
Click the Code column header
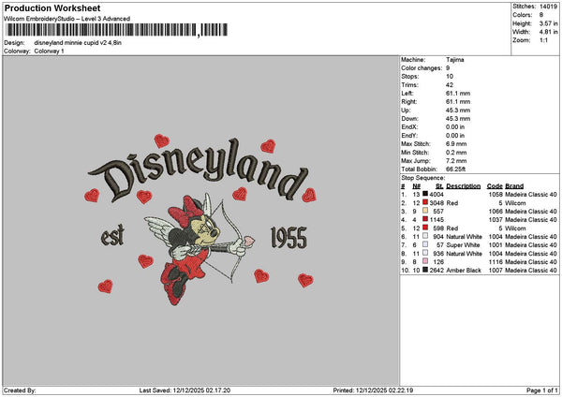click(x=495, y=186)
